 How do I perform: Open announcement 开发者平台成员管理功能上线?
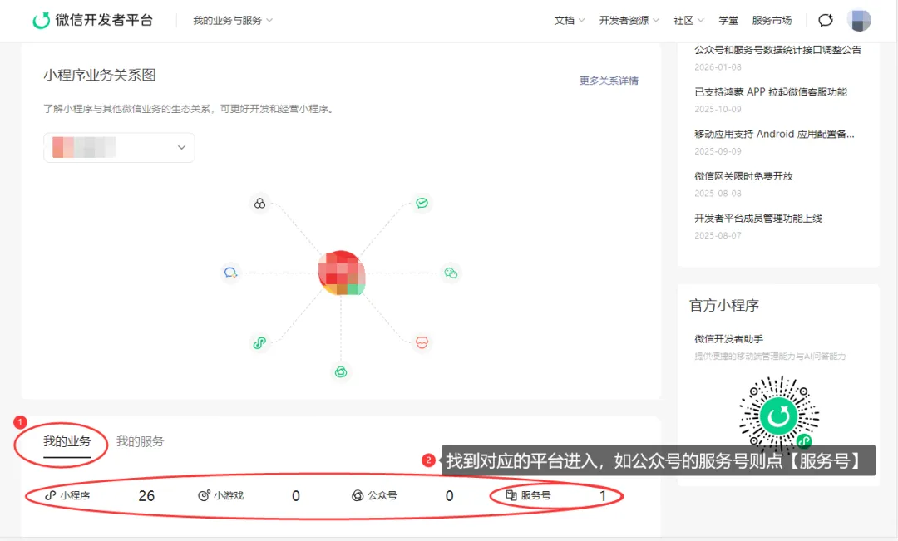(x=758, y=218)
